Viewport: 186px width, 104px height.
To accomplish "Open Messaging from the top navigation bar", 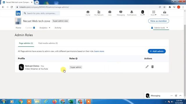I will [121, 13].
